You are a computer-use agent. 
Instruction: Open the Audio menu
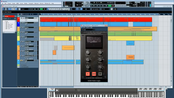pyautogui.click(x=14, y=4)
